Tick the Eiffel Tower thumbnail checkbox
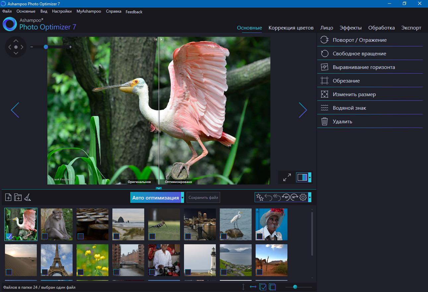 [45, 272]
